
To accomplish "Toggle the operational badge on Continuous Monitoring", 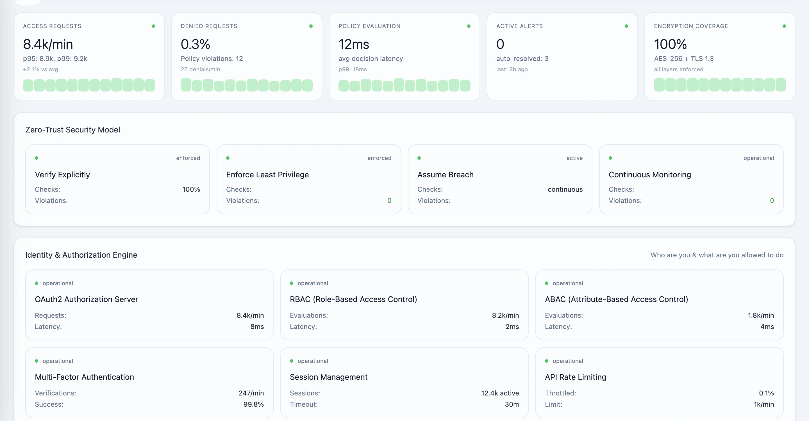I will pyautogui.click(x=759, y=158).
